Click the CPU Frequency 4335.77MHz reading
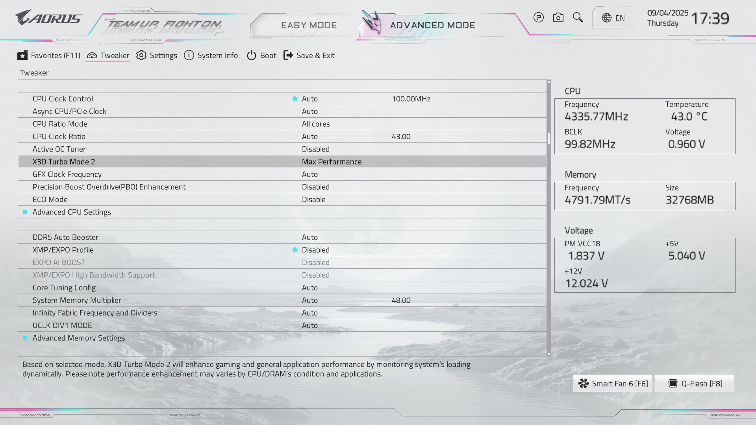756x425 pixels. point(596,116)
